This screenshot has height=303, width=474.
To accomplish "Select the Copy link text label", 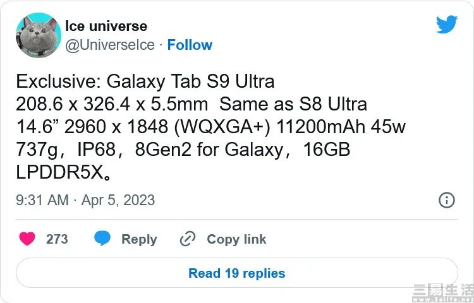I will (236, 239).
